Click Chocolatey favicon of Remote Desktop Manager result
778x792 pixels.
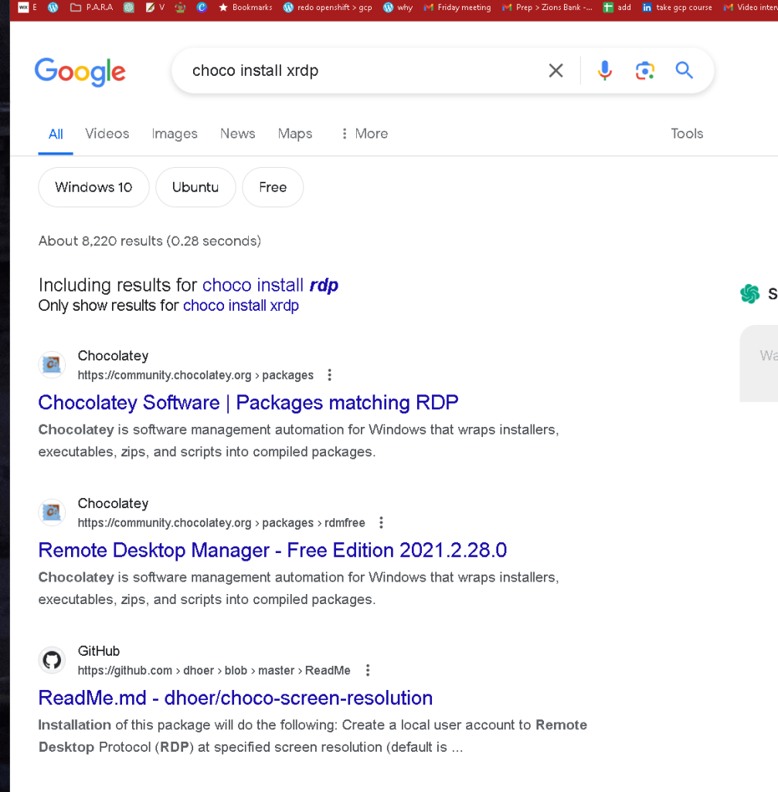(52, 512)
